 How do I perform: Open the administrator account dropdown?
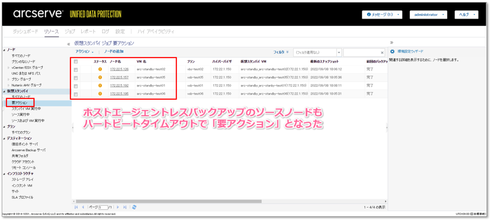click(x=428, y=14)
